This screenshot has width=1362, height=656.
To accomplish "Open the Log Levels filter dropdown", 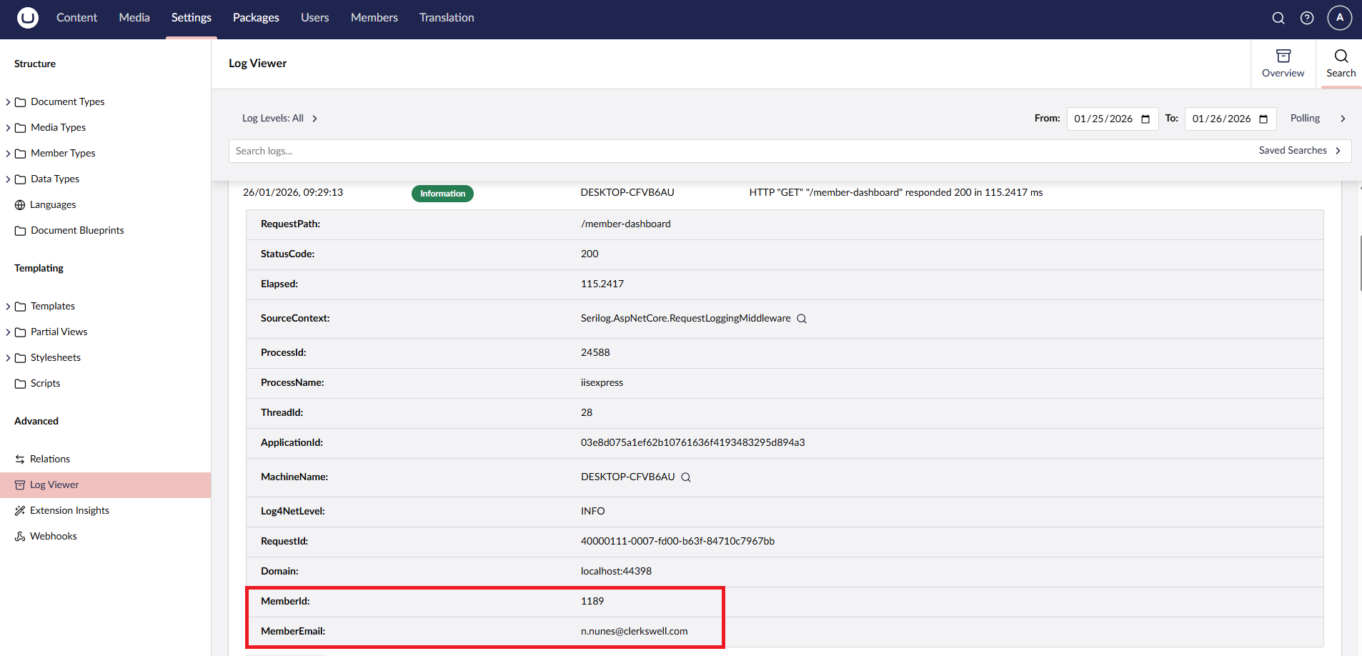I will point(279,119).
